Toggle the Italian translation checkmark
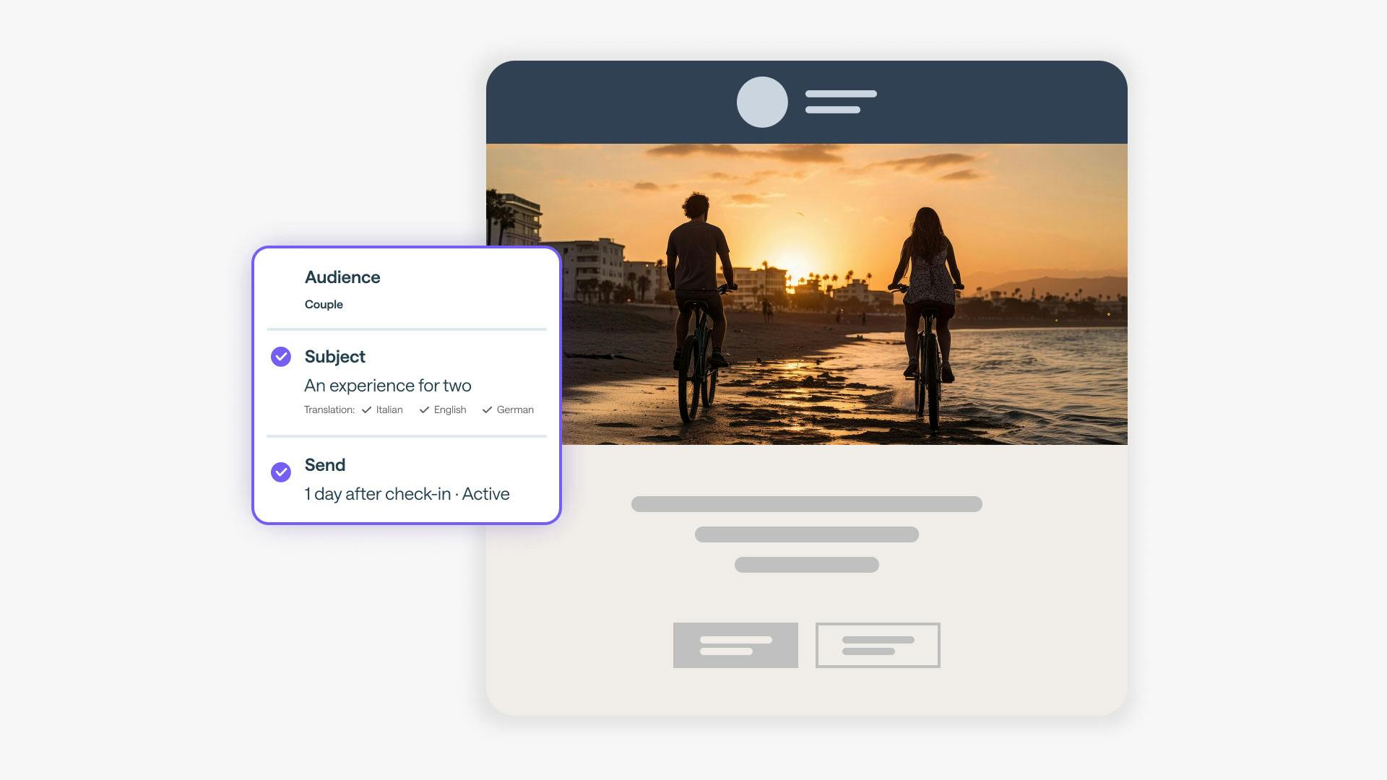The height and width of the screenshot is (780, 1387). tap(366, 409)
